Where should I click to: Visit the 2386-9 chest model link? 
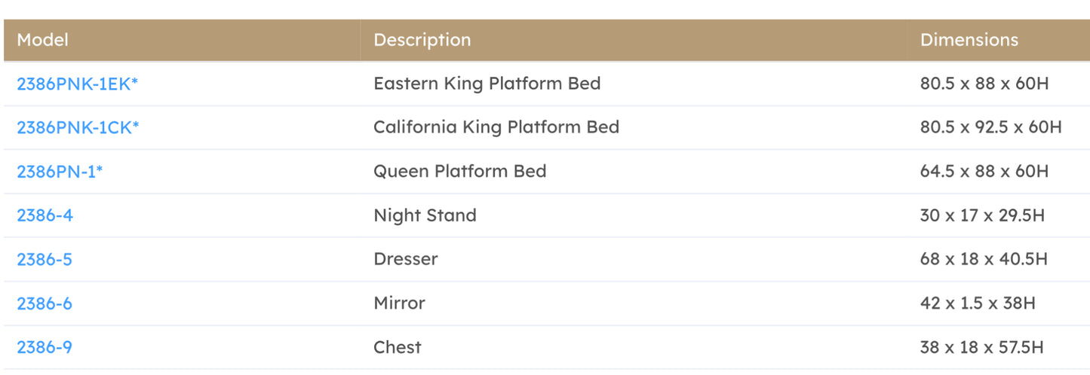click(45, 347)
